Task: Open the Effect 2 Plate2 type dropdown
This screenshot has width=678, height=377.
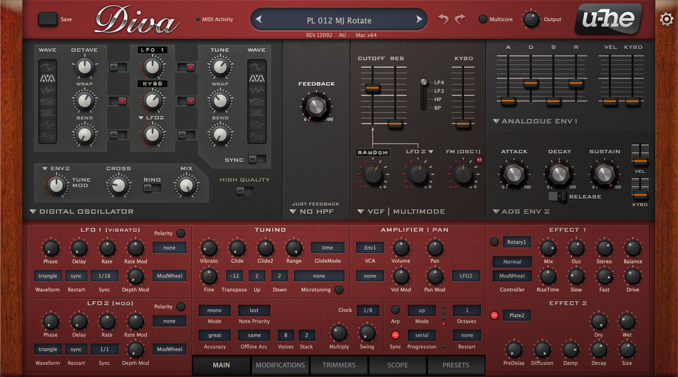Action: (x=516, y=315)
